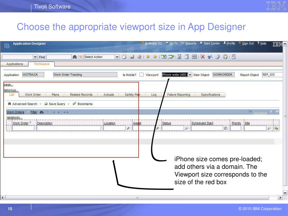Click the Find input field
Image resolution: width=288 pixels, height=216 pixels.
59,57
